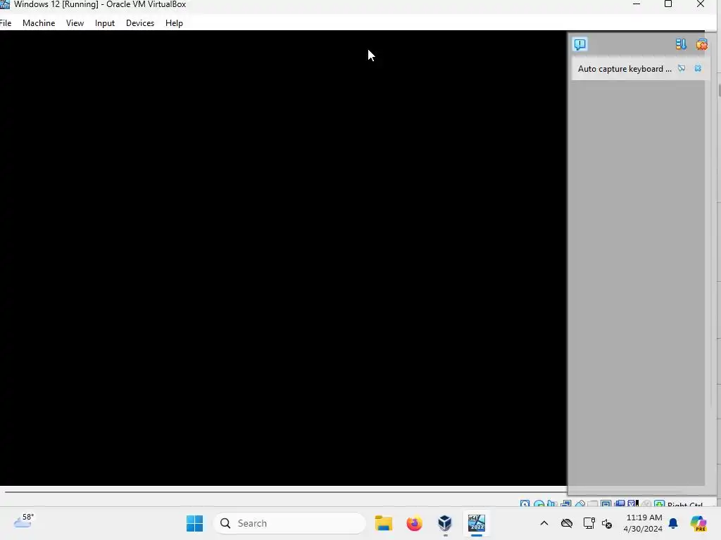Open the Devices menu
Screen dimensions: 721x540
pyautogui.click(x=140, y=23)
